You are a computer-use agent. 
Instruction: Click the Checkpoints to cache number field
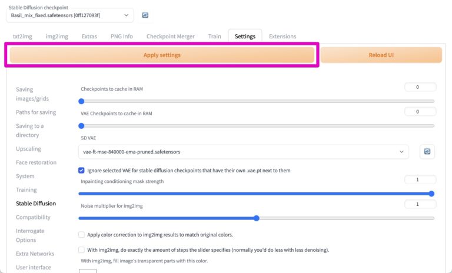(x=420, y=87)
